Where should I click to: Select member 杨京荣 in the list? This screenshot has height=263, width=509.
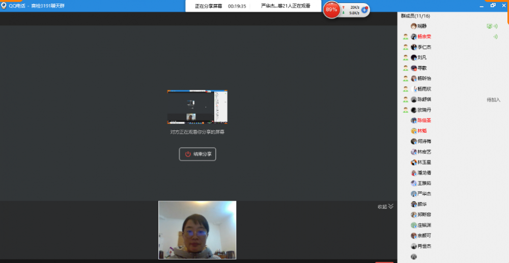(425, 37)
